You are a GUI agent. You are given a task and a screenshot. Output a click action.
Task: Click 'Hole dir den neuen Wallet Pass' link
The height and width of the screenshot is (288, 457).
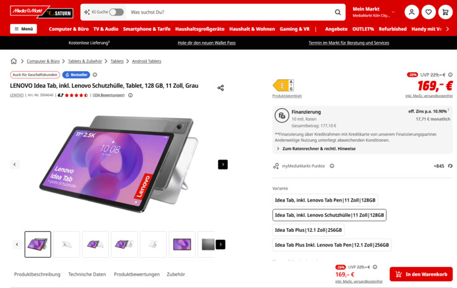click(x=207, y=43)
